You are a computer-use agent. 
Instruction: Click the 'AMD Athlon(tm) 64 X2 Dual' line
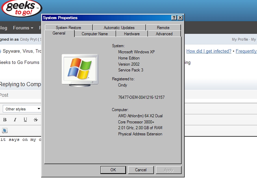[140, 116]
